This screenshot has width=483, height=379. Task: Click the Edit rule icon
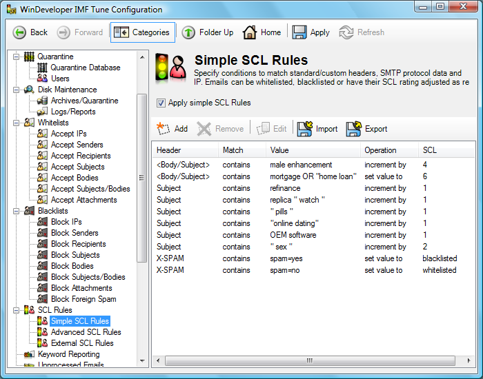pyautogui.click(x=263, y=129)
